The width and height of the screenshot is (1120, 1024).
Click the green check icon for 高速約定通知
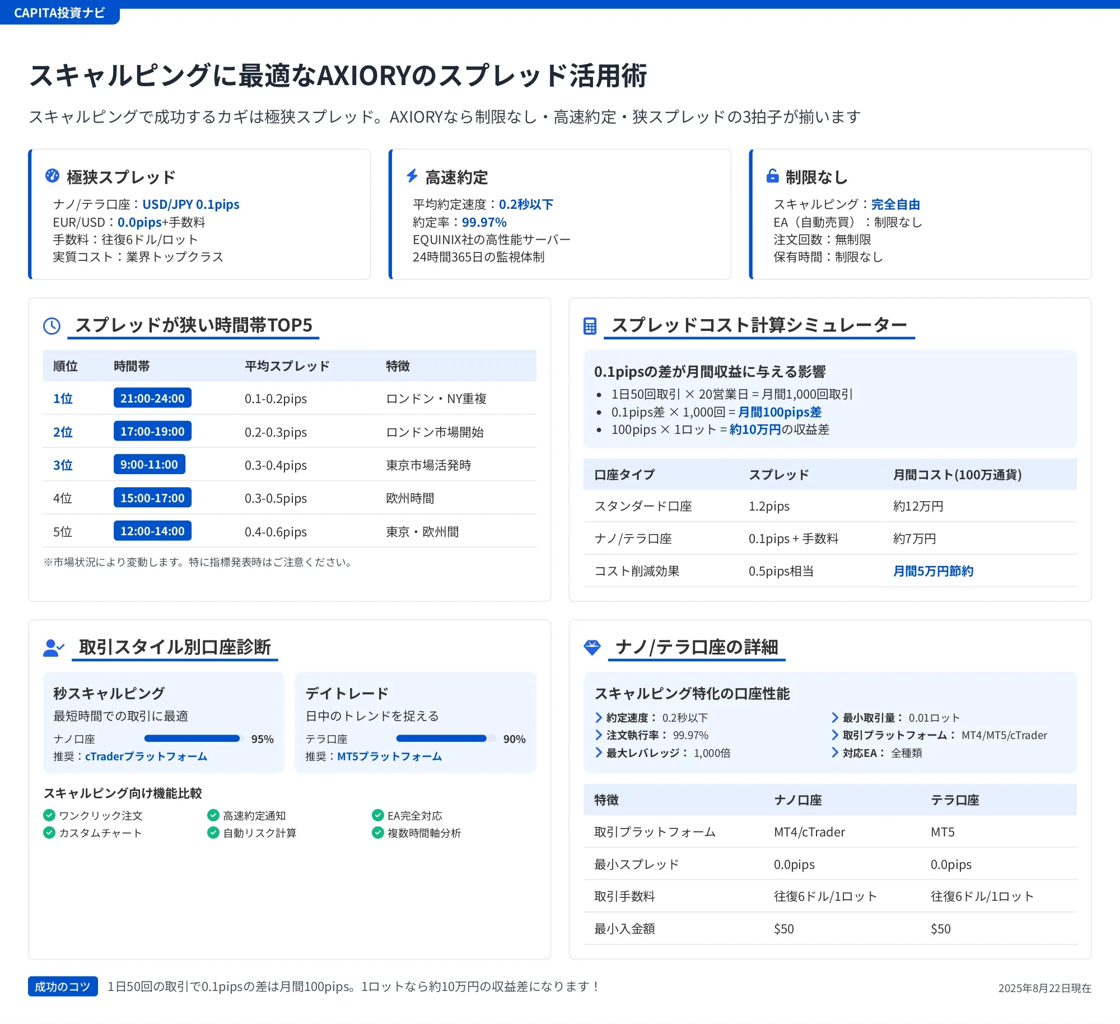point(213,815)
